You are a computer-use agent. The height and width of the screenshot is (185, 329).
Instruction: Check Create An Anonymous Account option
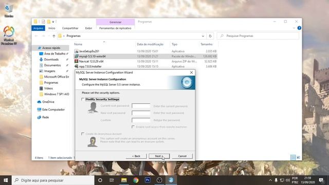[83, 134]
